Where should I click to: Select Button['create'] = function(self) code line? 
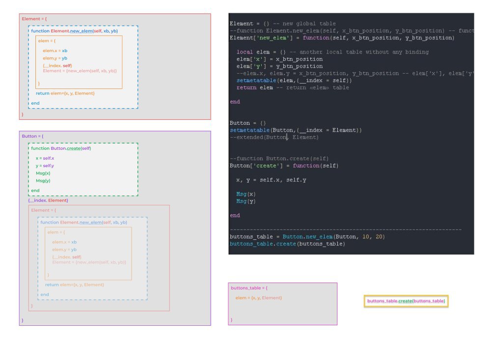284,166
